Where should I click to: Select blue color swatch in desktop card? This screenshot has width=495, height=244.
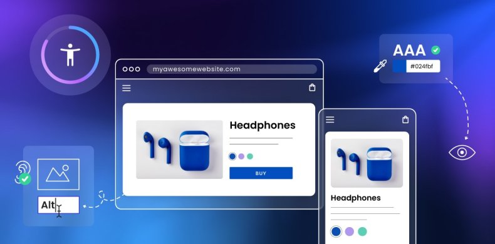point(232,156)
